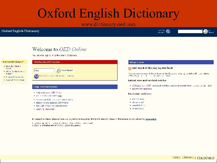Click 'Oxford English Dictionary' logo in blue bar
The image size is (217, 163).
click(x=20, y=31)
